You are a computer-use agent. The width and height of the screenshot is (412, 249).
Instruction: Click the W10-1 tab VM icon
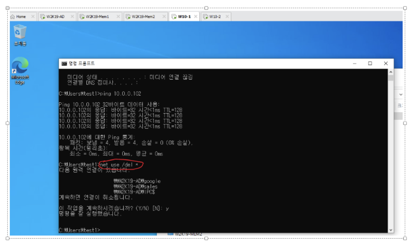pyautogui.click(x=174, y=17)
